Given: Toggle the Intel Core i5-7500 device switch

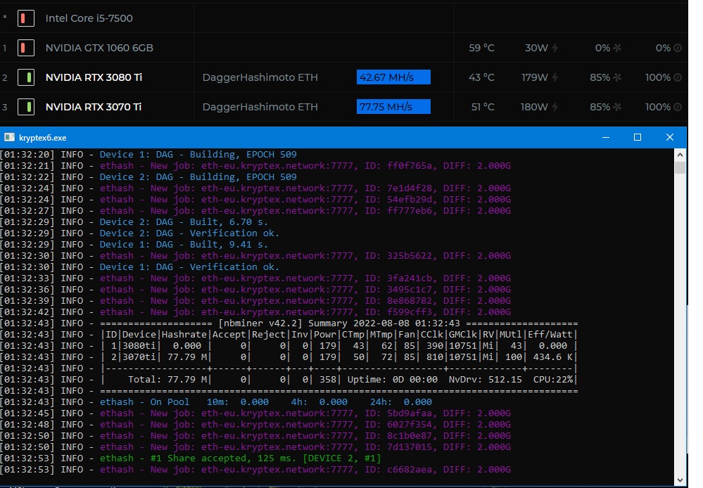Looking at the screenshot, I should (26, 18).
